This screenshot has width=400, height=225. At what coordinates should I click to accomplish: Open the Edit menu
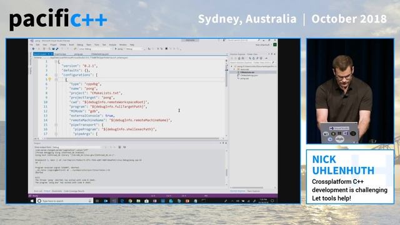click(37, 44)
